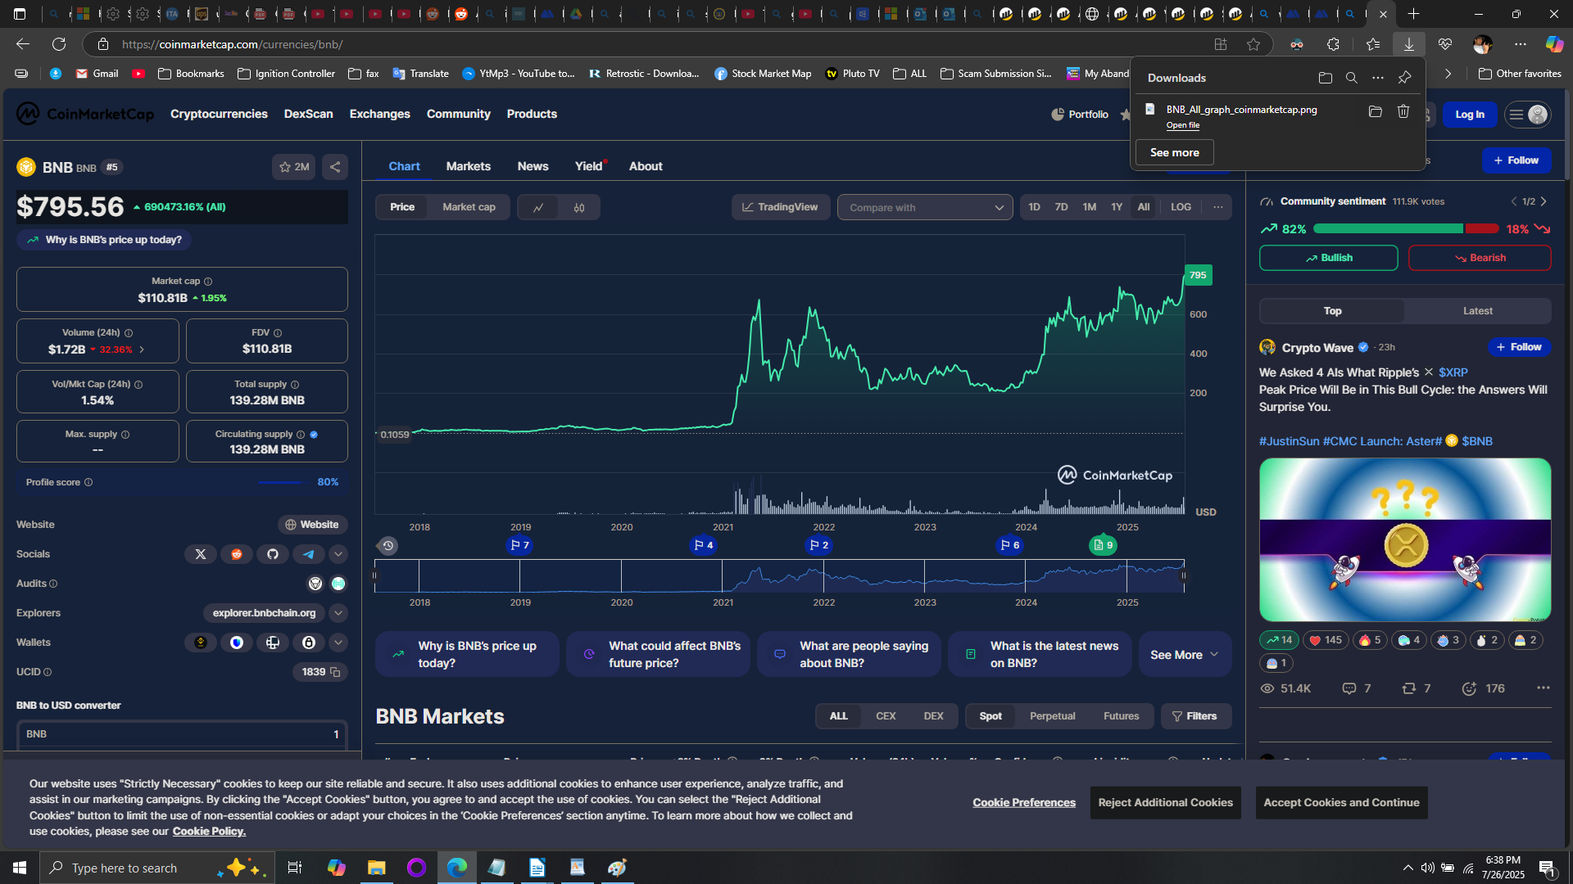Image resolution: width=1573 pixels, height=884 pixels.
Task: Click the CoinMarketCap logo
Action: pos(85,114)
